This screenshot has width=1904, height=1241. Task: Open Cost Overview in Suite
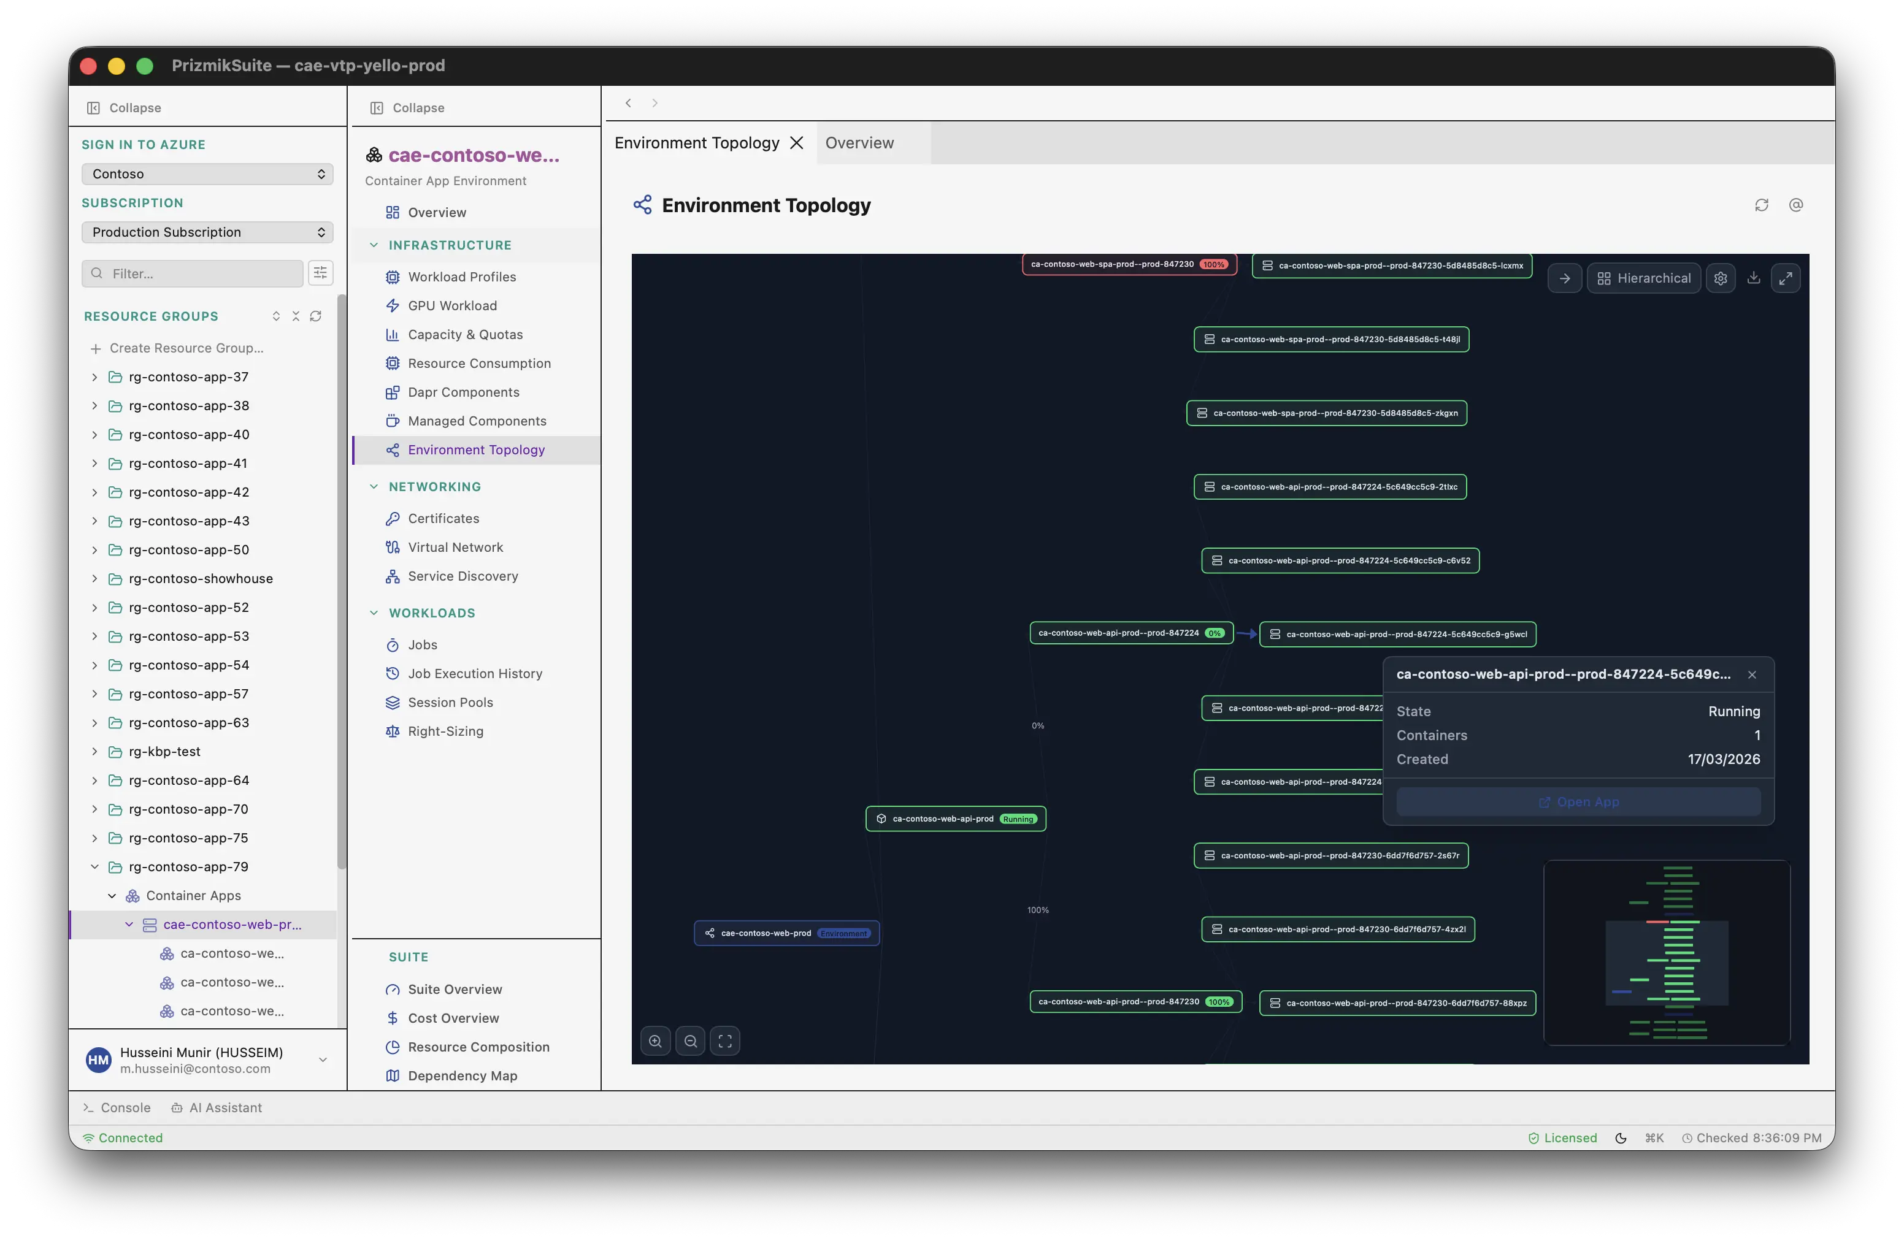476,1018
